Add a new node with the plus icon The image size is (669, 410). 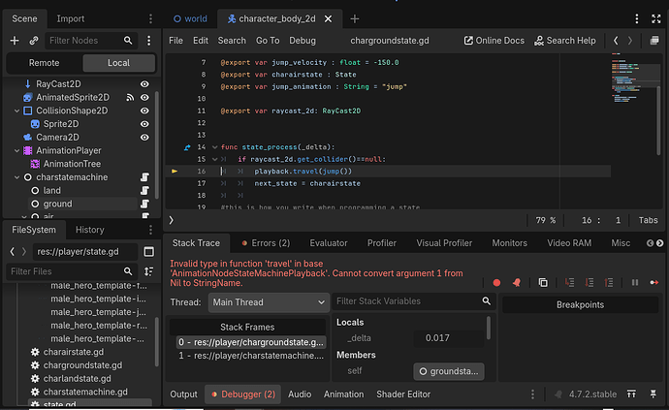[15, 41]
